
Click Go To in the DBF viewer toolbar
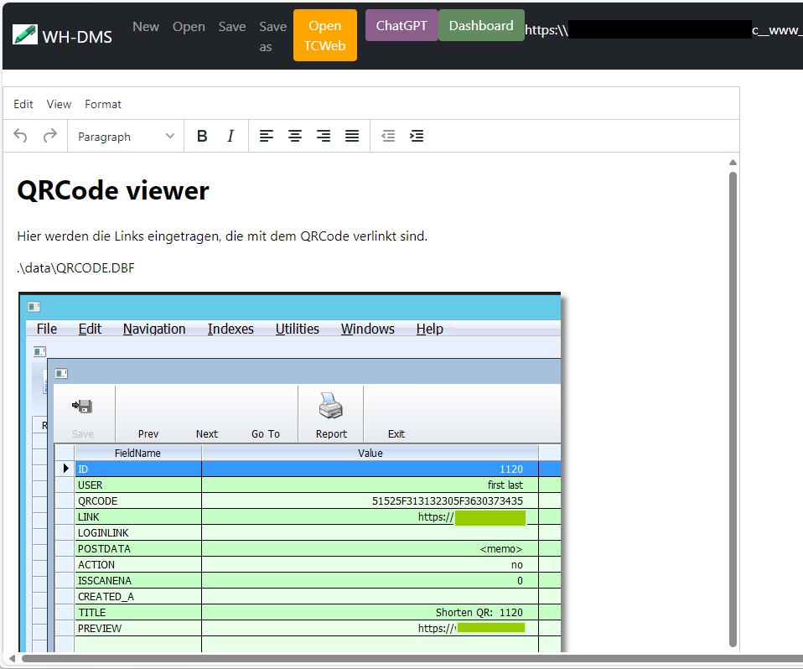coord(265,434)
